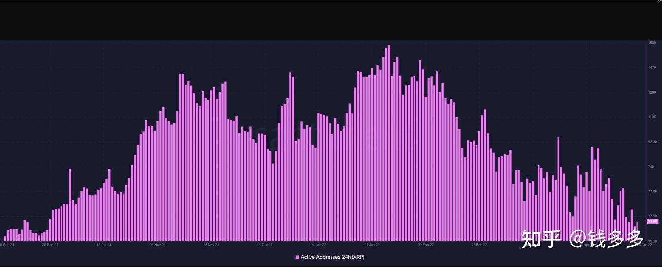Click the 55.8K y-axis label
This screenshot has height=267, width=662.
coord(652,191)
